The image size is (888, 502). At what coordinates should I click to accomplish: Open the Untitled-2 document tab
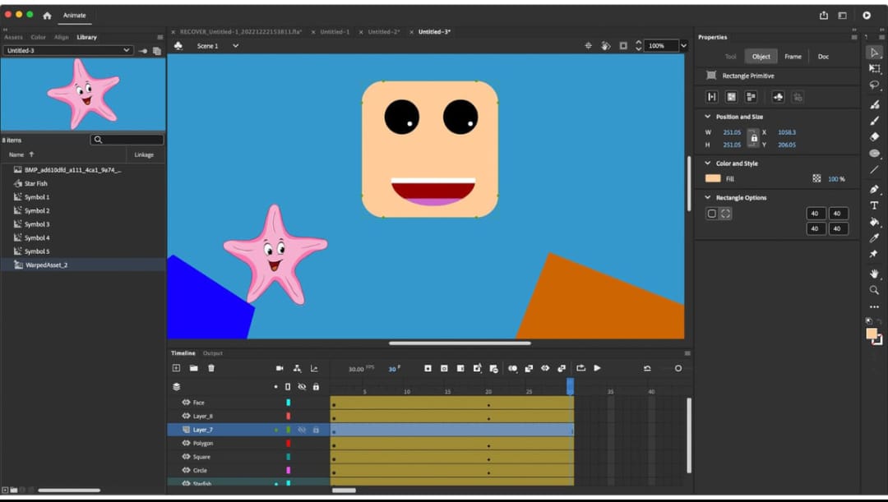[383, 32]
